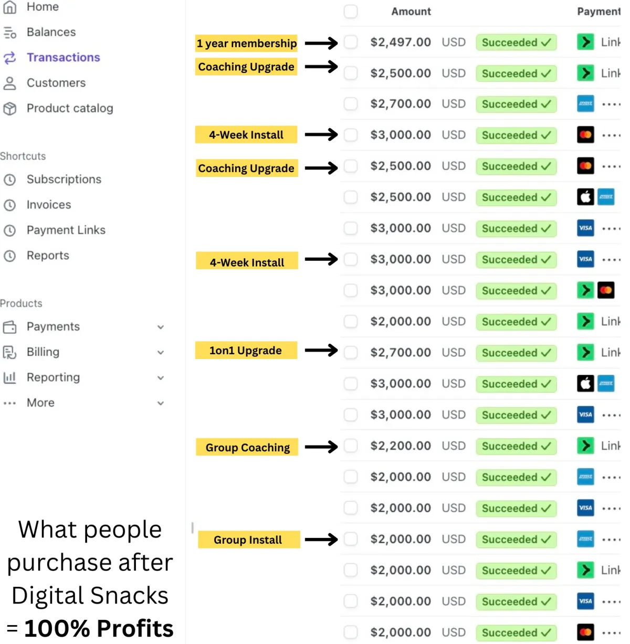
Task: Open Payment Links shortcut
Action: click(66, 230)
